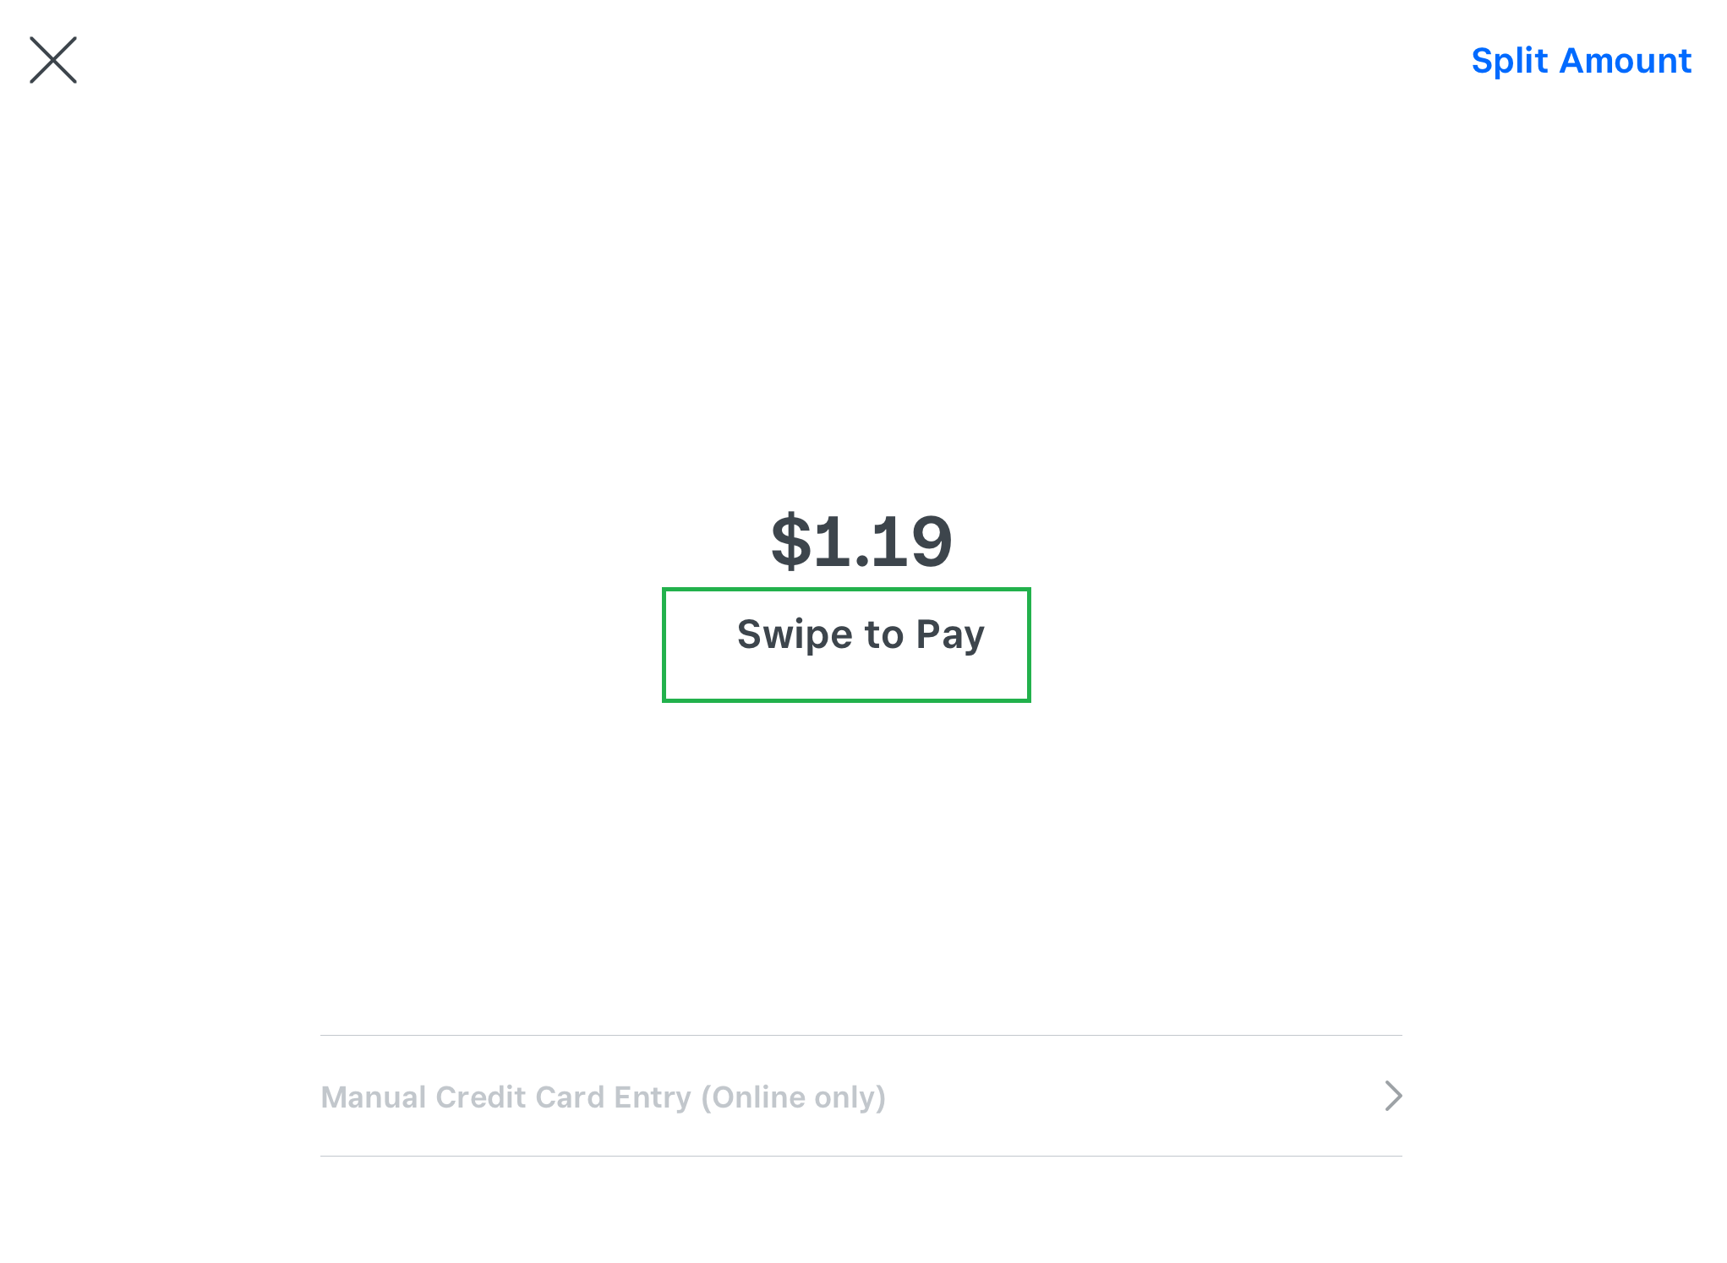Open the Split Amount option
This screenshot has height=1263, width=1727.
point(1581,61)
